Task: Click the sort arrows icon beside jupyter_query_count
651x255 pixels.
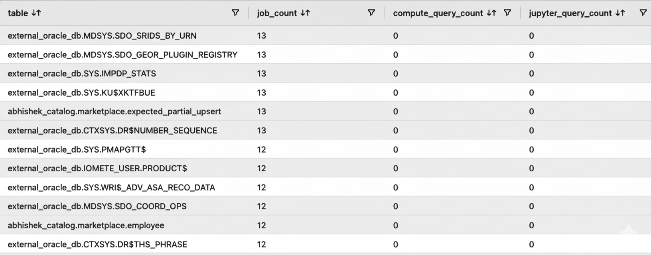Action: click(621, 13)
